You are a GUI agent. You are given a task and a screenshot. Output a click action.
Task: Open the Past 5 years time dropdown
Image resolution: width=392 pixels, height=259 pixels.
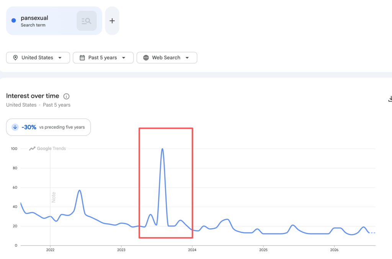[x=103, y=58]
